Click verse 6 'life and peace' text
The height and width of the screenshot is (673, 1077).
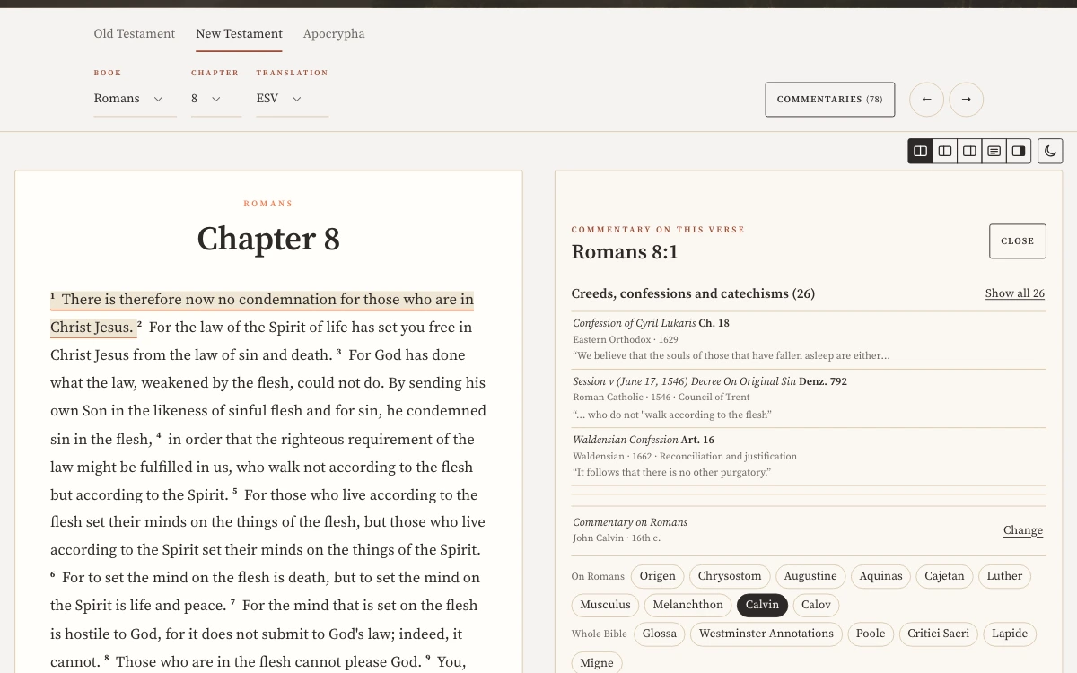click(x=164, y=606)
